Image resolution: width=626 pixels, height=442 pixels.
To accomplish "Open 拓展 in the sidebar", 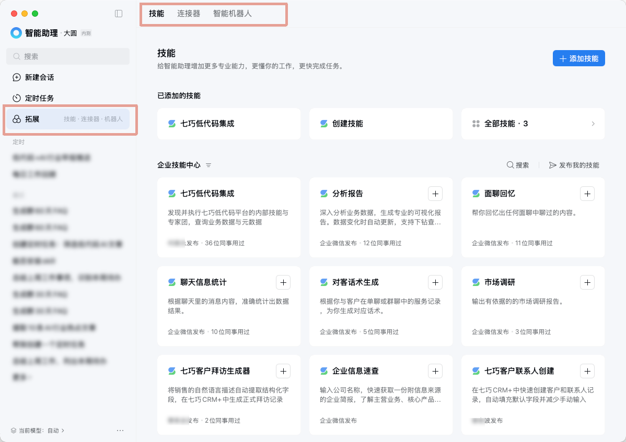I will pyautogui.click(x=68, y=119).
